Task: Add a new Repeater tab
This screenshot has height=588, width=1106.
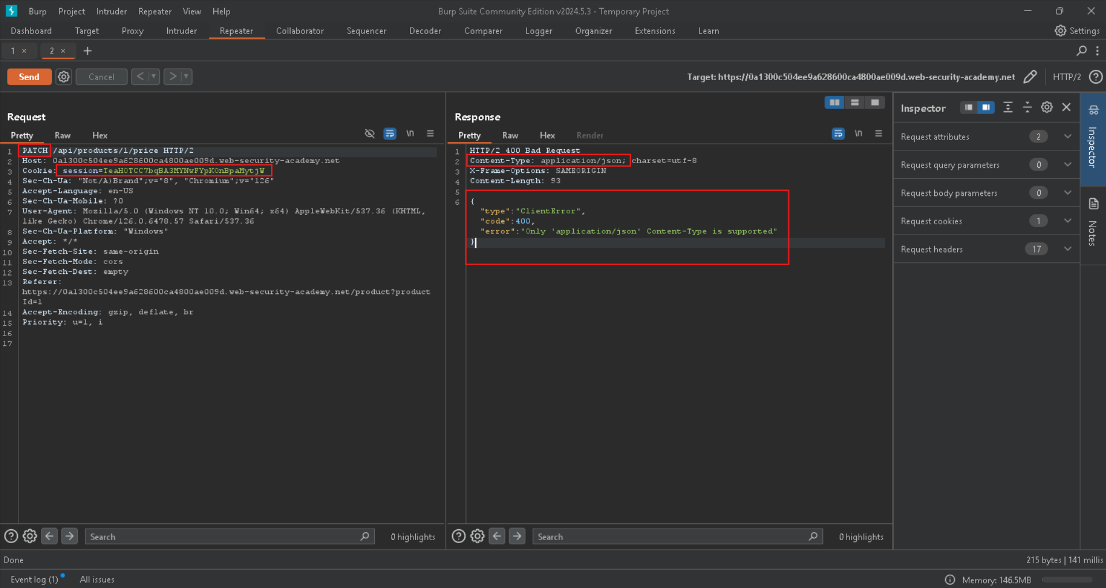Action: [x=88, y=51]
